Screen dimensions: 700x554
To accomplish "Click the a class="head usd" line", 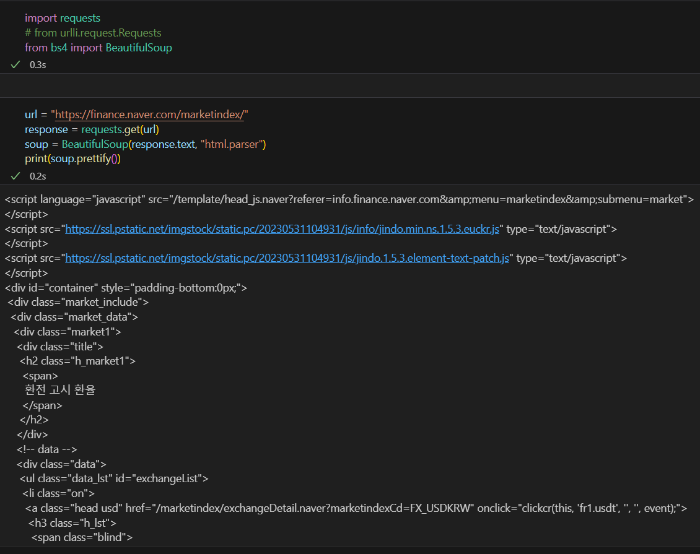I will pos(356,508).
